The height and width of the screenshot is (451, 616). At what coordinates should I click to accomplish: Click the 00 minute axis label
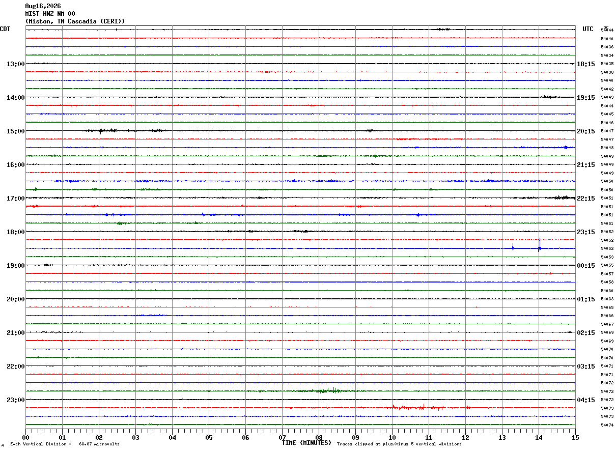(26, 437)
